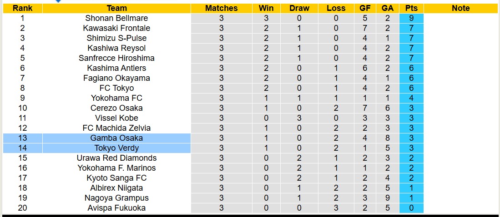Open Urawa Red Diamonds team entry
This screenshot has height=217, width=500.
click(x=116, y=158)
